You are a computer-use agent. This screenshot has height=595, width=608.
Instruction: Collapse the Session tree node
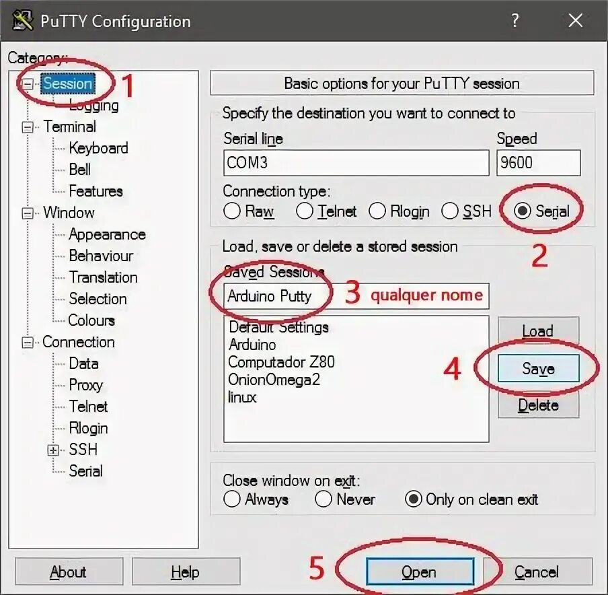(x=28, y=84)
